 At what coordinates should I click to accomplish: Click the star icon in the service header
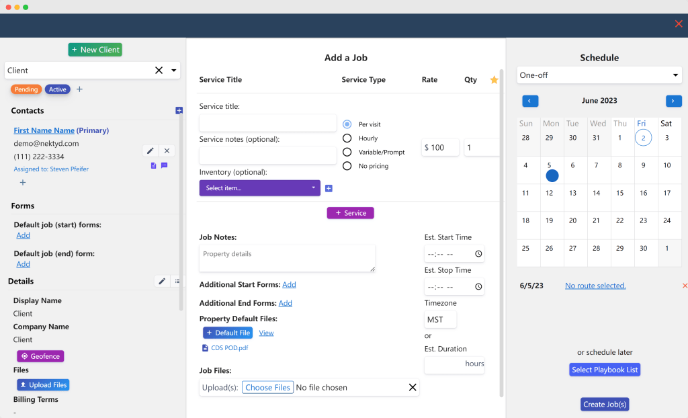point(494,80)
